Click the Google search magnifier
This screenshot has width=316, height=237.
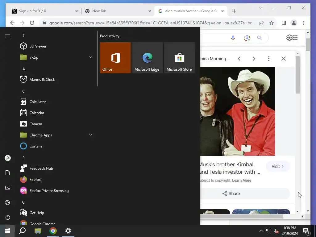click(x=259, y=38)
